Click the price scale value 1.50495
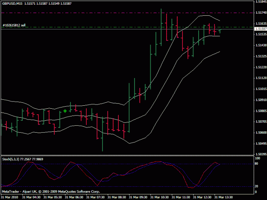 click(261, 144)
